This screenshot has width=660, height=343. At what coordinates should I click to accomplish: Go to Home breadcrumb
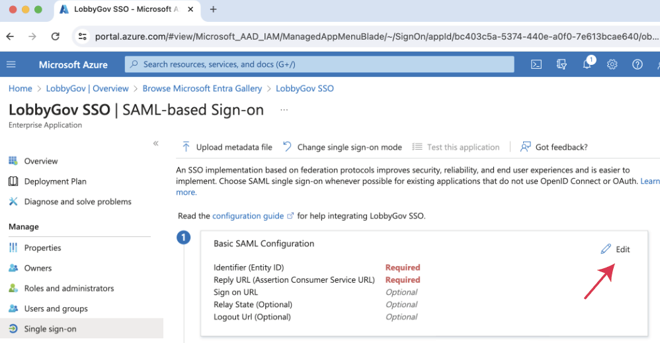[21, 89]
